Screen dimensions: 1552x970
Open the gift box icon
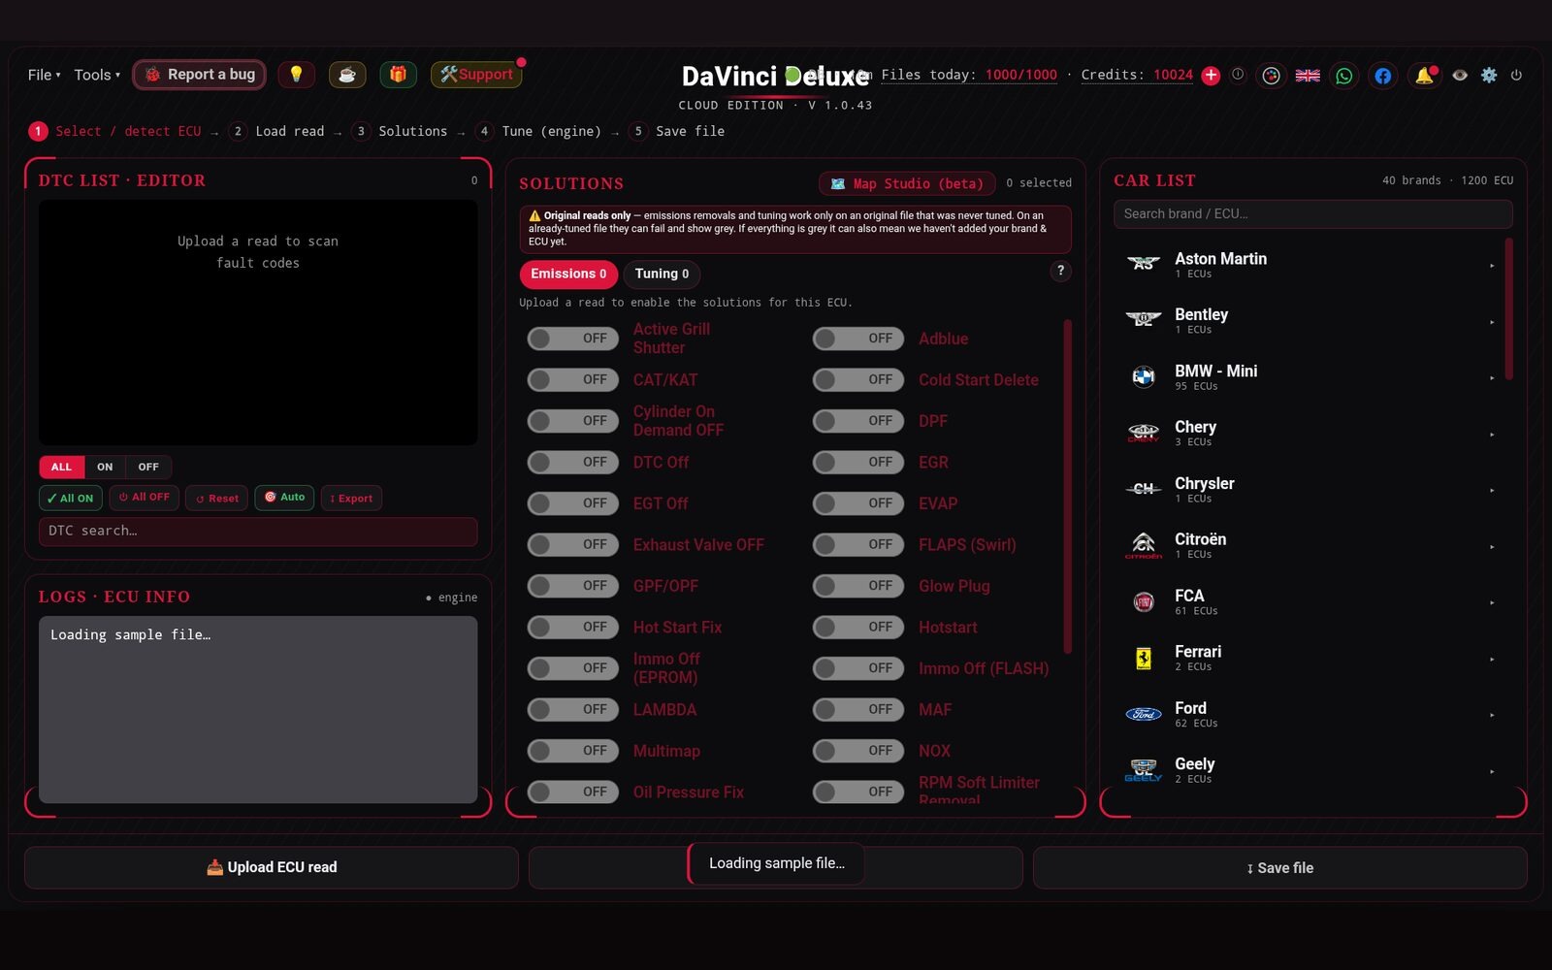(398, 75)
